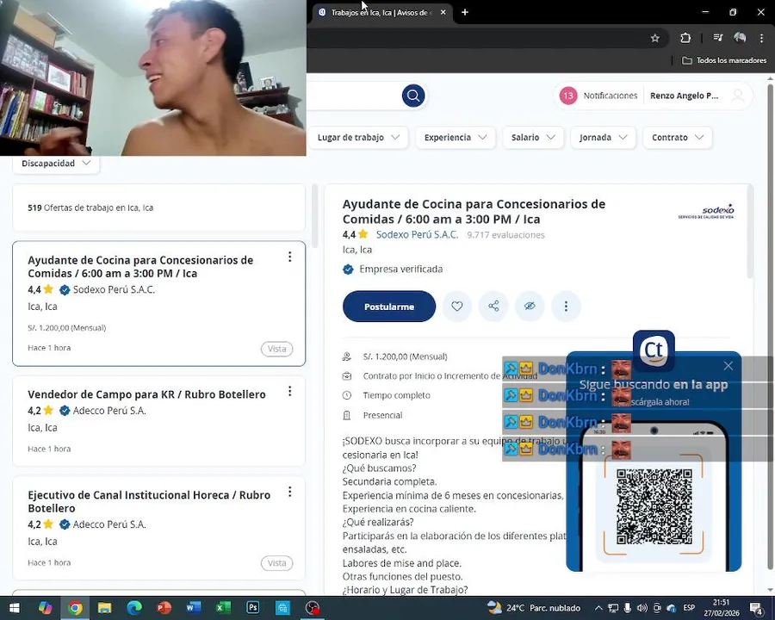The width and height of the screenshot is (775, 620).
Task: Click the Vista badge on Ejecutivo de Canal card
Action: pos(276,563)
